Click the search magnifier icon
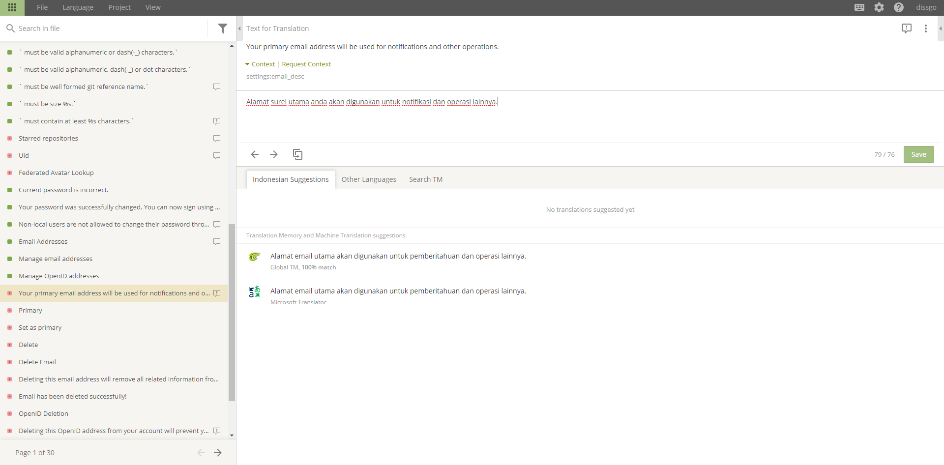 point(10,29)
